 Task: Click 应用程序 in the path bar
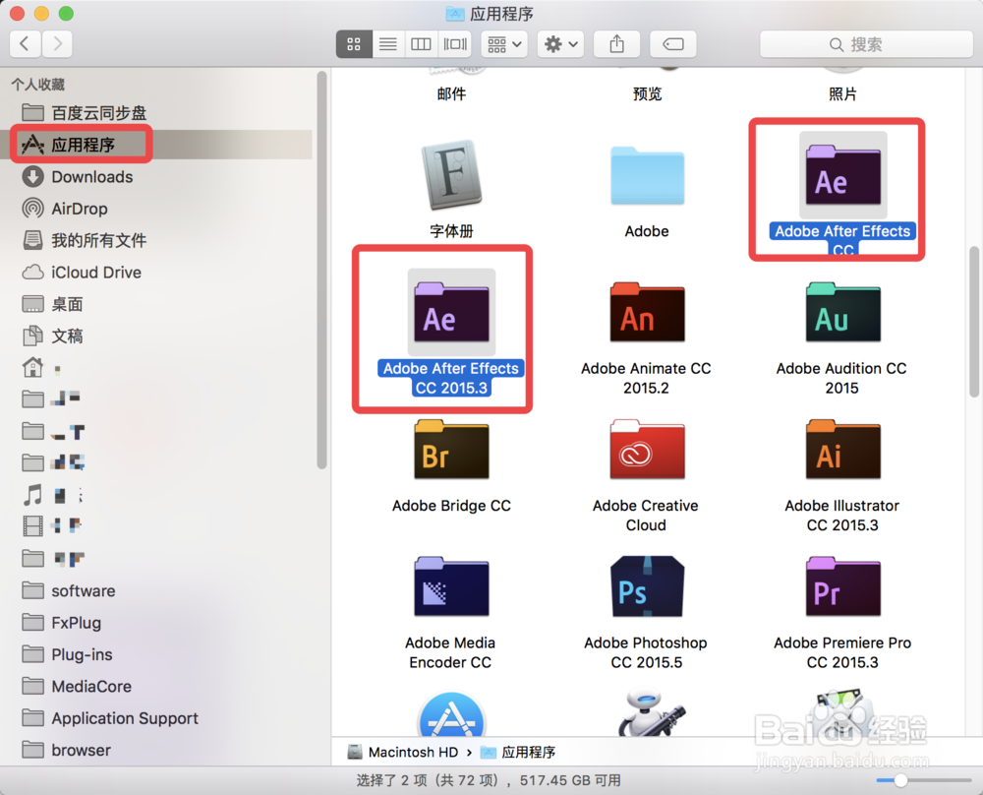pos(518,752)
